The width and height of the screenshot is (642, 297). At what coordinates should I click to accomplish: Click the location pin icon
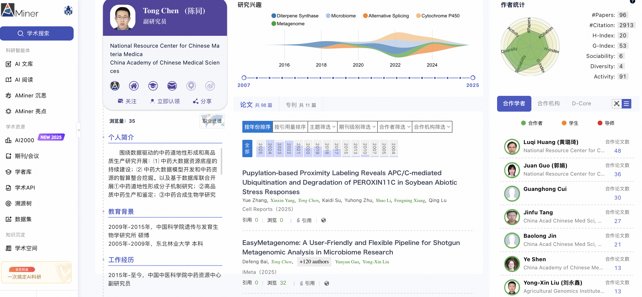(x=191, y=86)
